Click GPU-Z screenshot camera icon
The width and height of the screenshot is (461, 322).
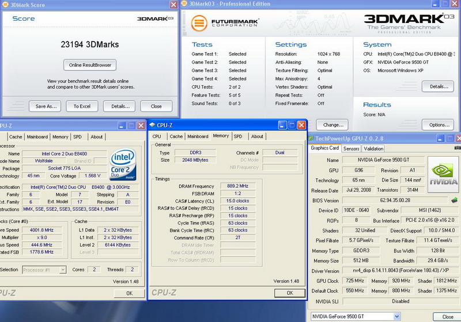458,148
